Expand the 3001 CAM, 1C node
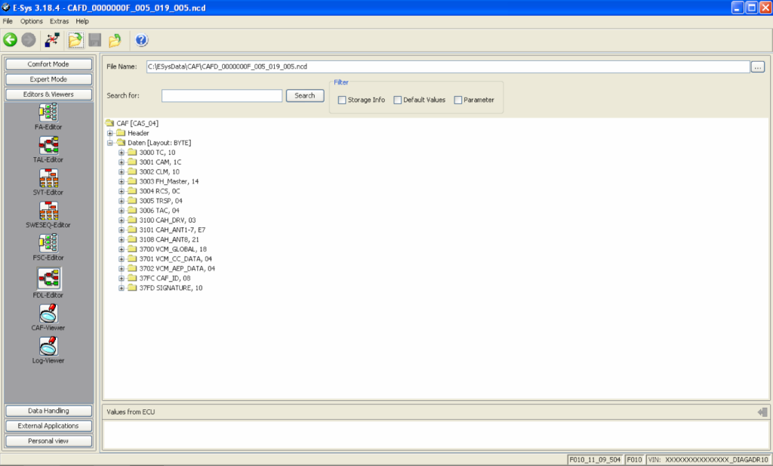 (122, 162)
